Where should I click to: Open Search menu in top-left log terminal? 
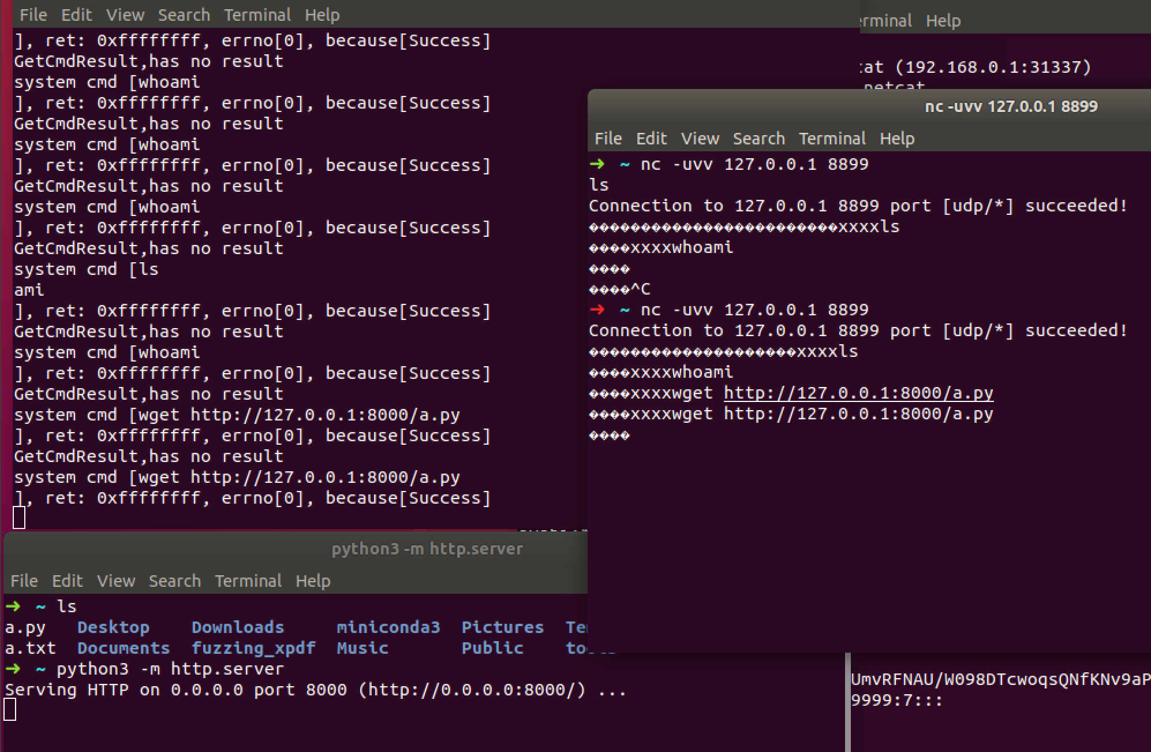(184, 15)
